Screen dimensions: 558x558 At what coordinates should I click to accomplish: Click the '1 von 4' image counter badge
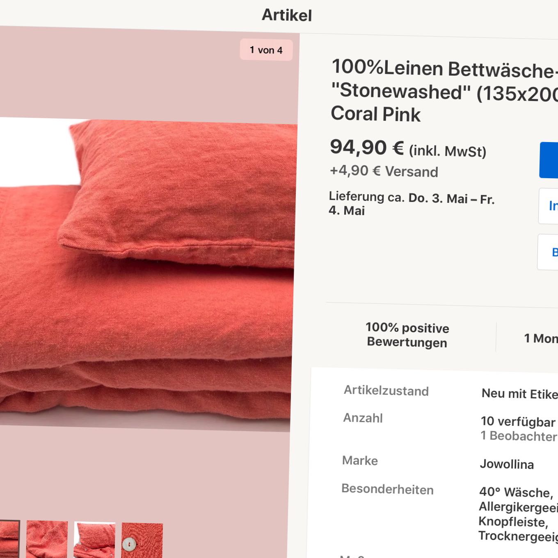[x=266, y=50]
